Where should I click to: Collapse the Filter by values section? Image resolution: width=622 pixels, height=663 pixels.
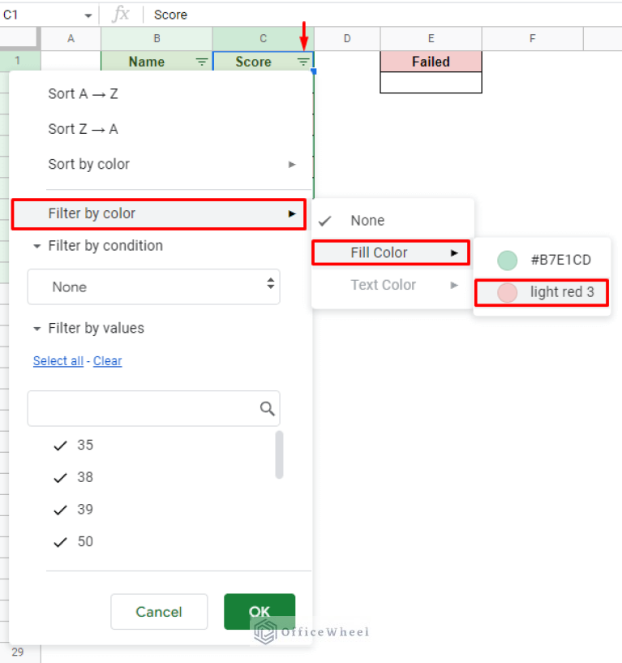pos(36,328)
